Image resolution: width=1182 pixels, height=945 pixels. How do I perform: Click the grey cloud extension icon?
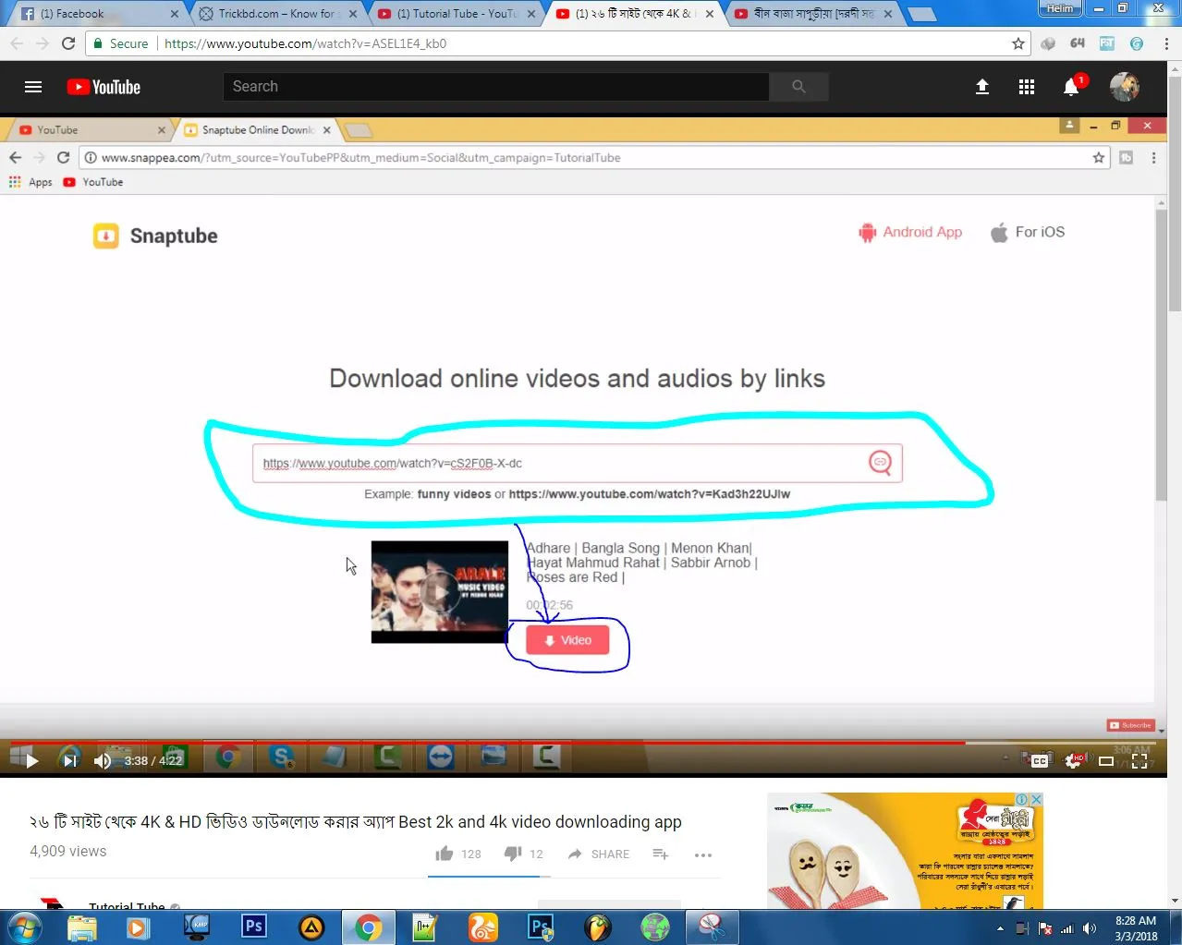click(x=1048, y=43)
